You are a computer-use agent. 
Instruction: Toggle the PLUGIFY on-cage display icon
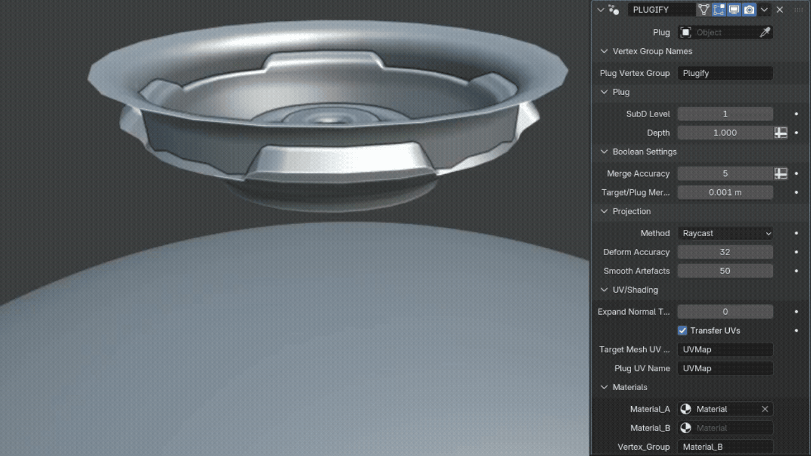point(704,9)
